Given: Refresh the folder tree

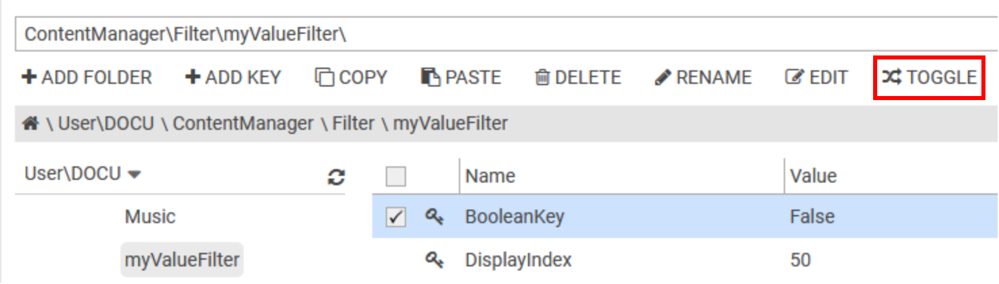Looking at the screenshot, I should click(334, 176).
